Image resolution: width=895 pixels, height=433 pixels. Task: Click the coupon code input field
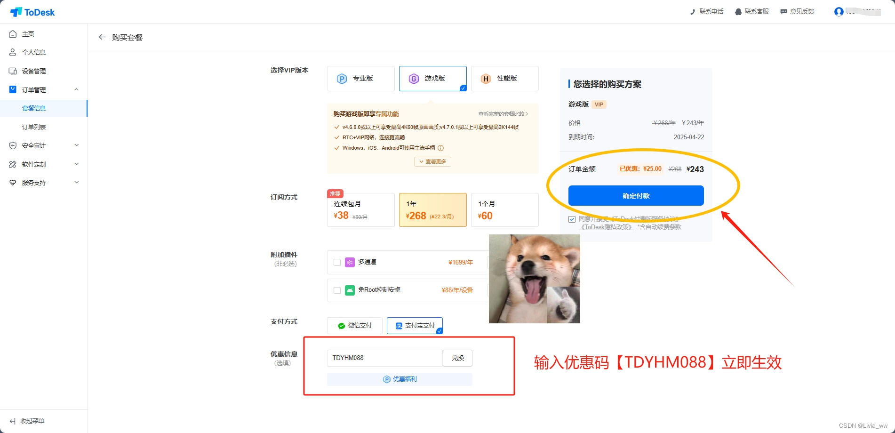385,358
